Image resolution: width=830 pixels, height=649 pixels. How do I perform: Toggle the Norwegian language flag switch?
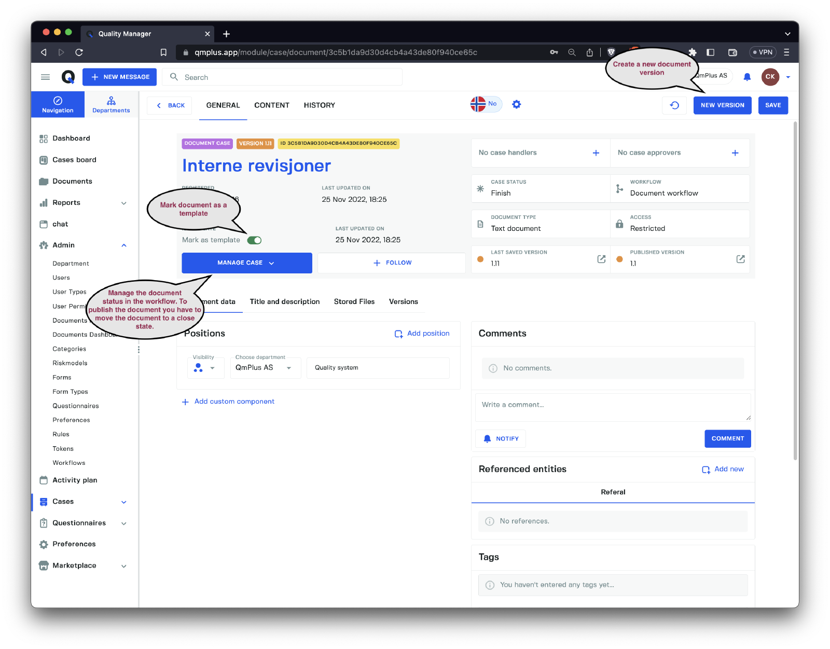(486, 104)
